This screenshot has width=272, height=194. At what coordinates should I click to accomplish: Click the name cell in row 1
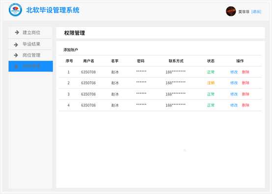click(115, 72)
